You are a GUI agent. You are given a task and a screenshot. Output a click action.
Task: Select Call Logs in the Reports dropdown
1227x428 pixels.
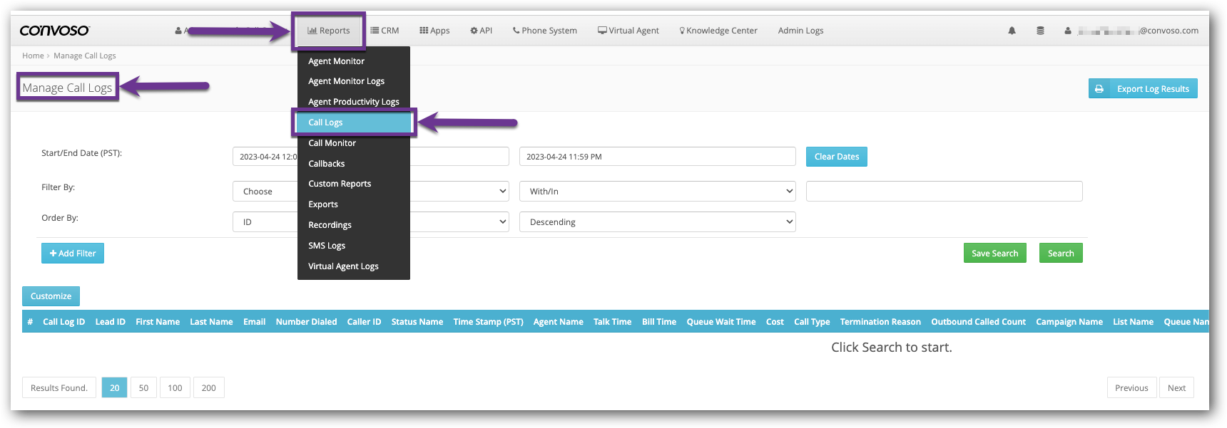[354, 122]
